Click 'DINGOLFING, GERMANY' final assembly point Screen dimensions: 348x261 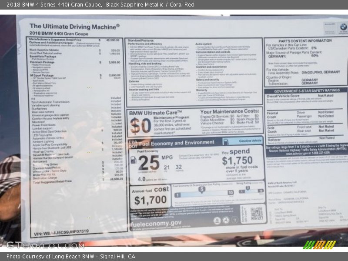coord(321,72)
